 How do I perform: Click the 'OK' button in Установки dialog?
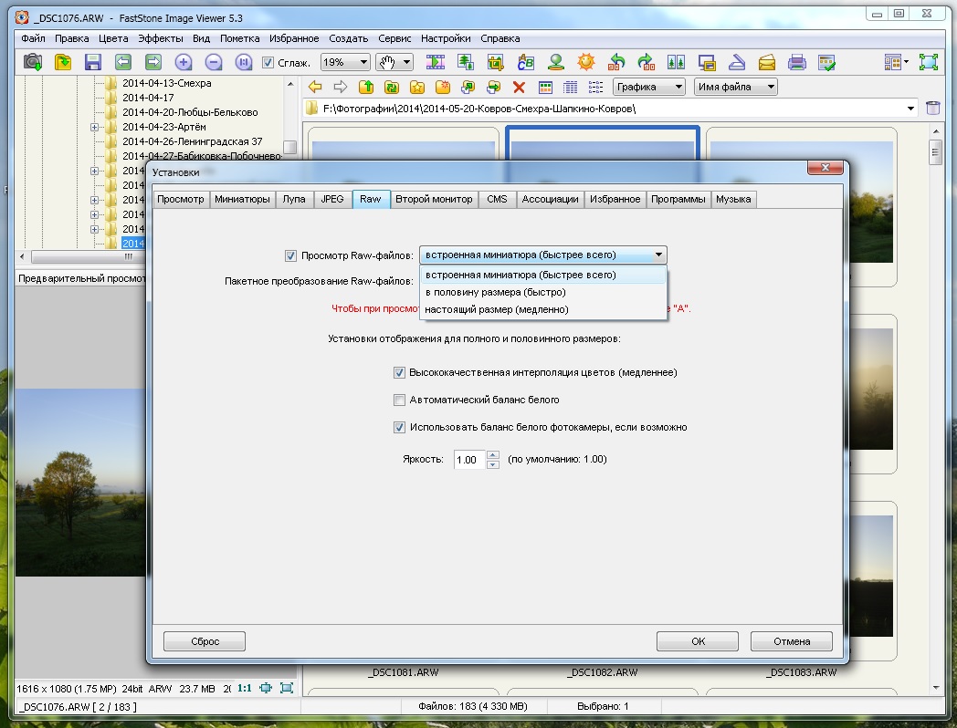point(698,641)
